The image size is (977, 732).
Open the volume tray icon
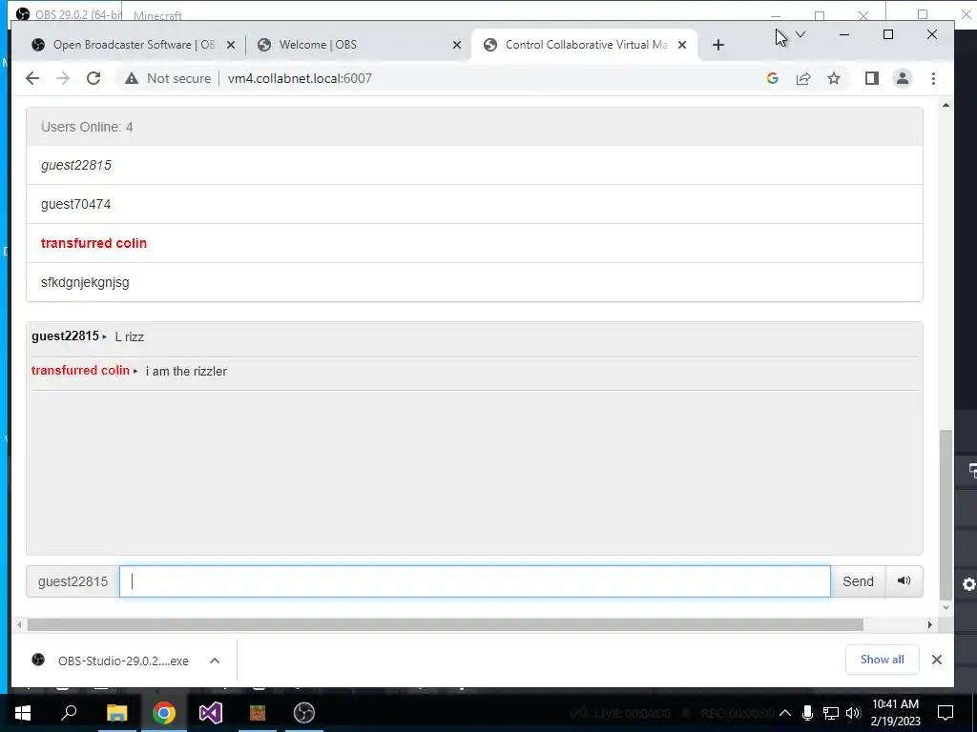(x=853, y=713)
